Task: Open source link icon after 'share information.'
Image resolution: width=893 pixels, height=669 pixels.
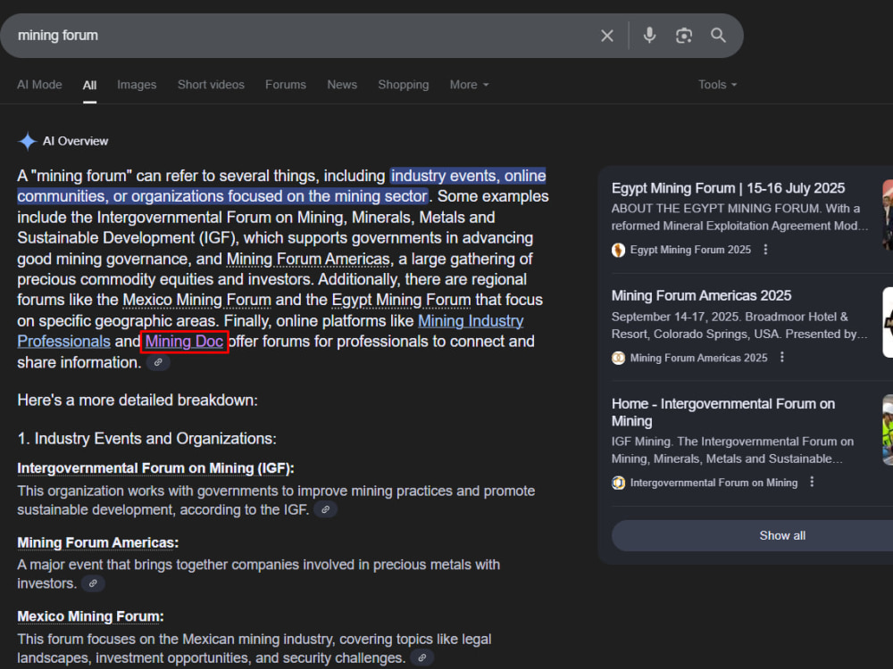Action: pyautogui.click(x=158, y=362)
